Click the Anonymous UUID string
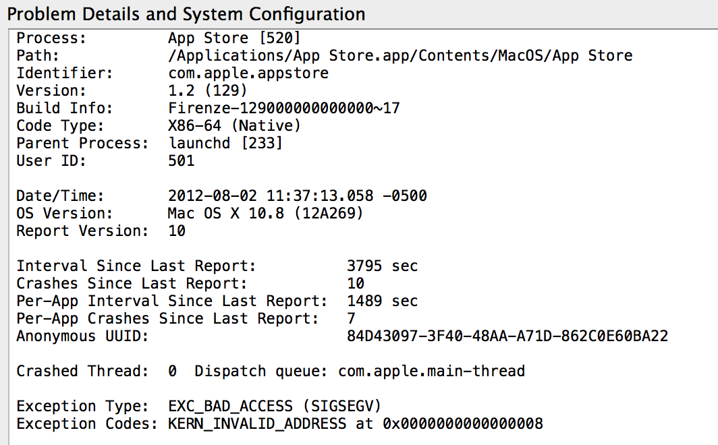This screenshot has width=718, height=445. [x=507, y=336]
